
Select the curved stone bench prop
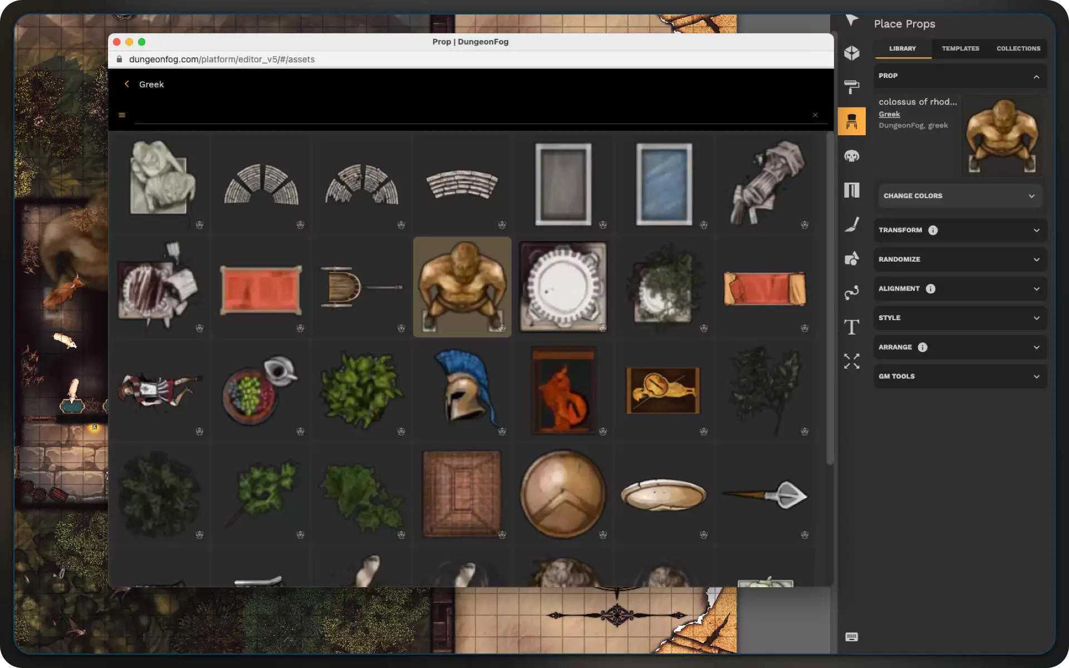[462, 184]
